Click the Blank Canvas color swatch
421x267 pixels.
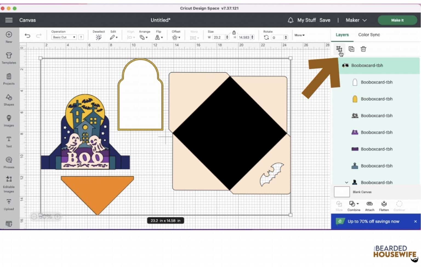coord(342,192)
